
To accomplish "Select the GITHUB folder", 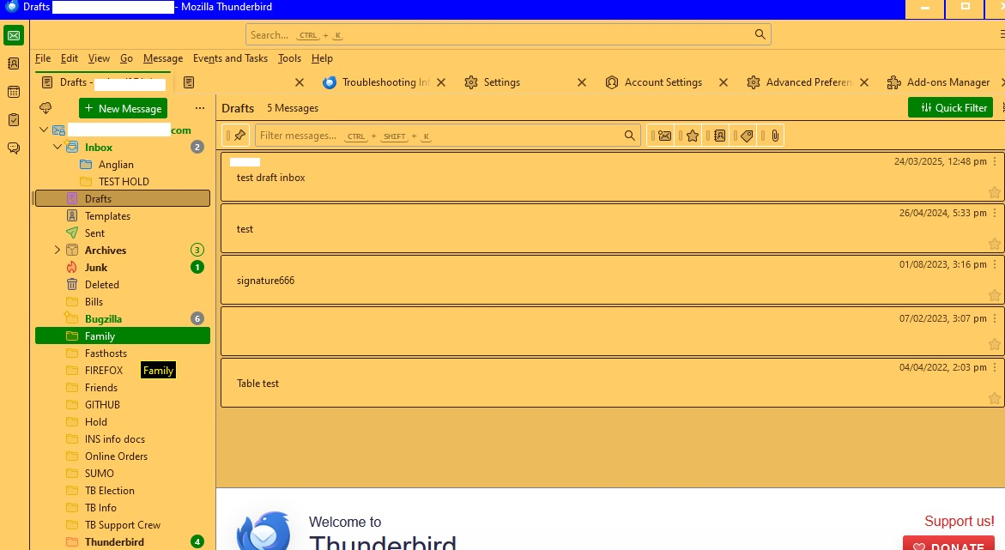I will coord(122,404).
